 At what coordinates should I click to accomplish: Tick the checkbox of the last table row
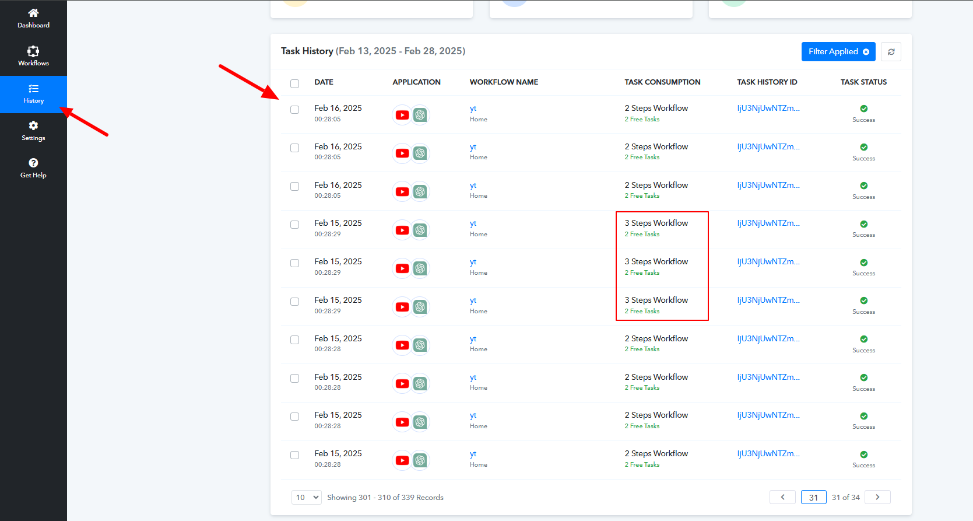point(295,455)
